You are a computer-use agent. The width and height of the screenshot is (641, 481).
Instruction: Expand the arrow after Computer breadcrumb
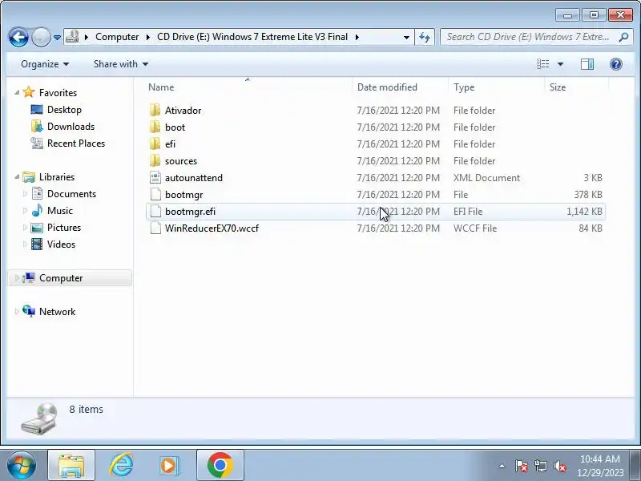pos(148,37)
